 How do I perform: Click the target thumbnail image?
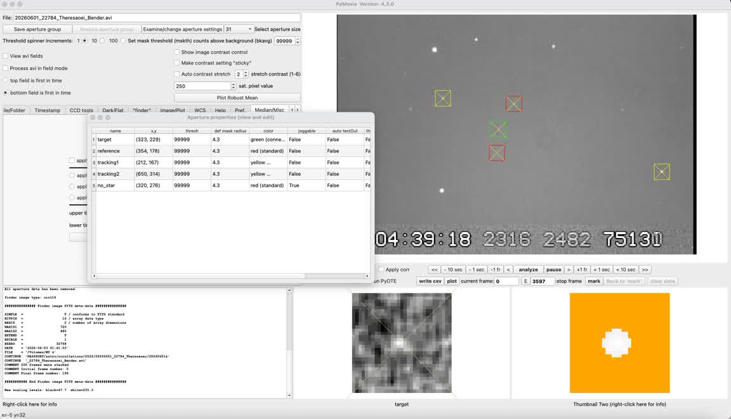(x=402, y=343)
